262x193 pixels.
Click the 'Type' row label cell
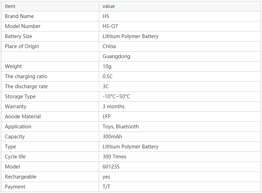(x=50, y=147)
